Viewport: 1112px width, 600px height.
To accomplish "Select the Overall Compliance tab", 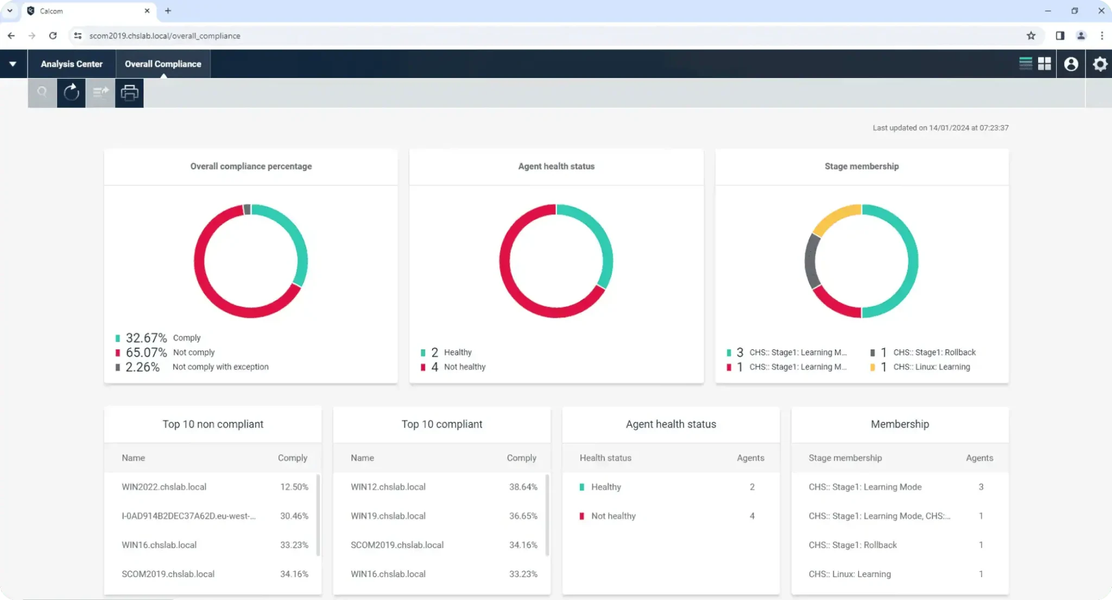I will coord(163,64).
